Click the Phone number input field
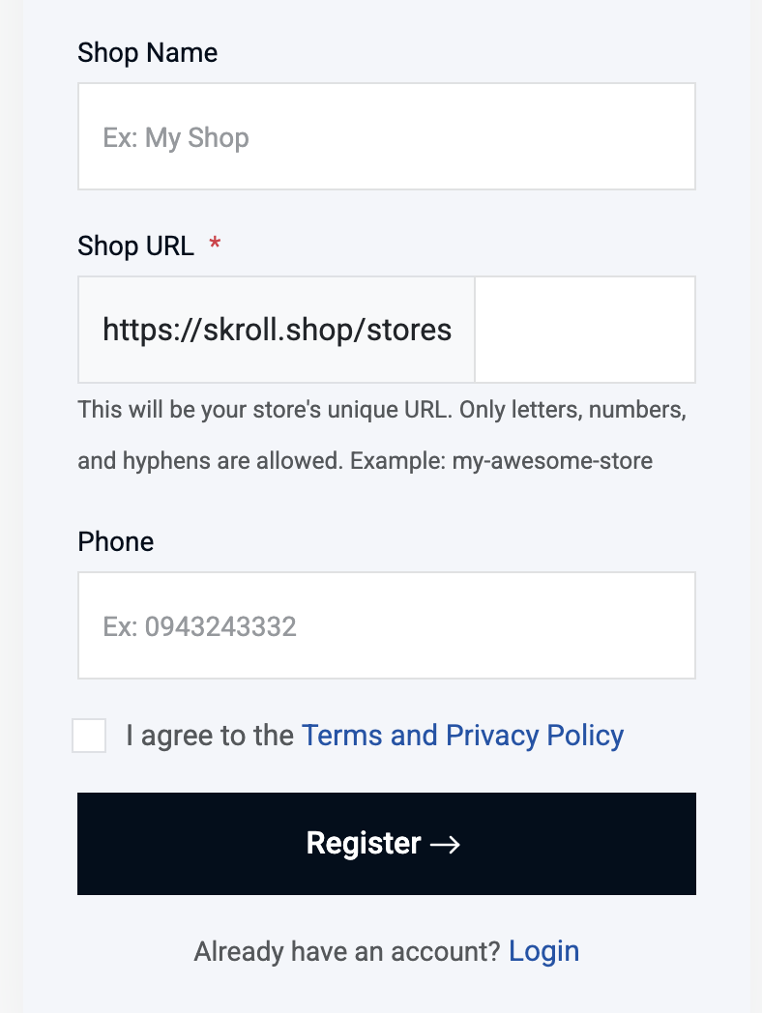 click(387, 625)
